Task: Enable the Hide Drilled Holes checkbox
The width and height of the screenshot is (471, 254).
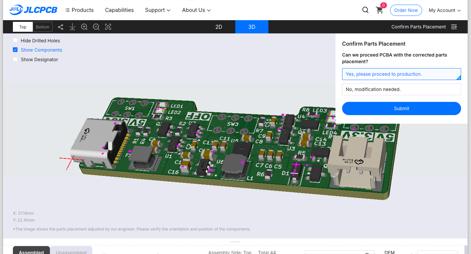Action: coord(15,40)
